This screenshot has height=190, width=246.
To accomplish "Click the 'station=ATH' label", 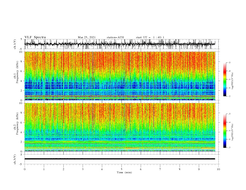I will pyautogui.click(x=115, y=37).
